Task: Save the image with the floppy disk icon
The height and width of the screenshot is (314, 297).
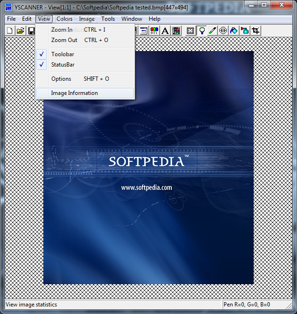Action: tap(32, 31)
